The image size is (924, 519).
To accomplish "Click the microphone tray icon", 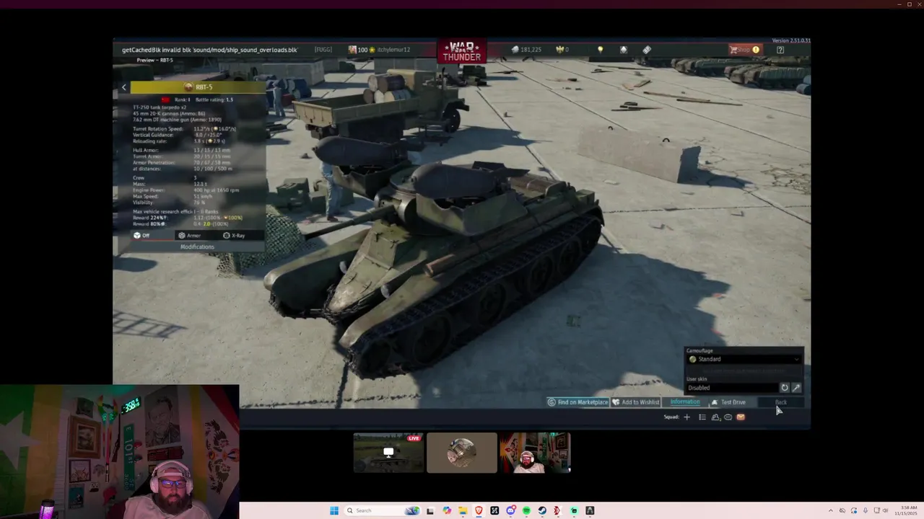I will click(866, 510).
